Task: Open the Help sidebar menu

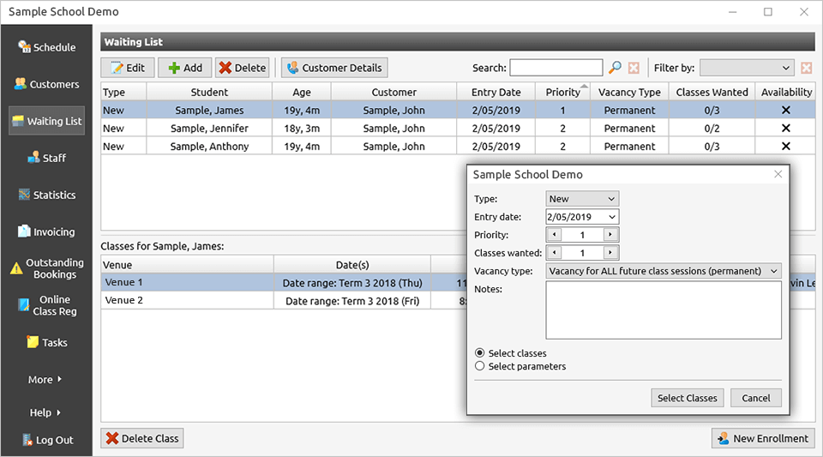Action: [47, 412]
